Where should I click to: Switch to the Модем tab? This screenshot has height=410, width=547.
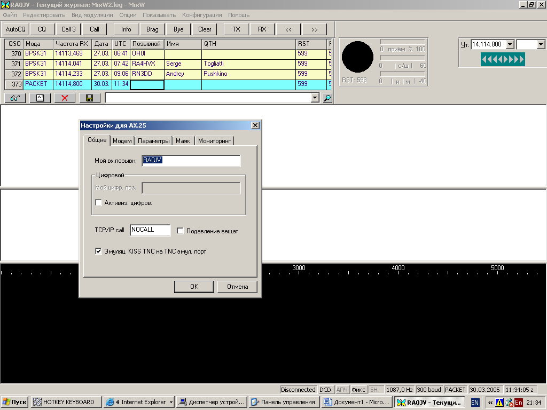tap(122, 141)
